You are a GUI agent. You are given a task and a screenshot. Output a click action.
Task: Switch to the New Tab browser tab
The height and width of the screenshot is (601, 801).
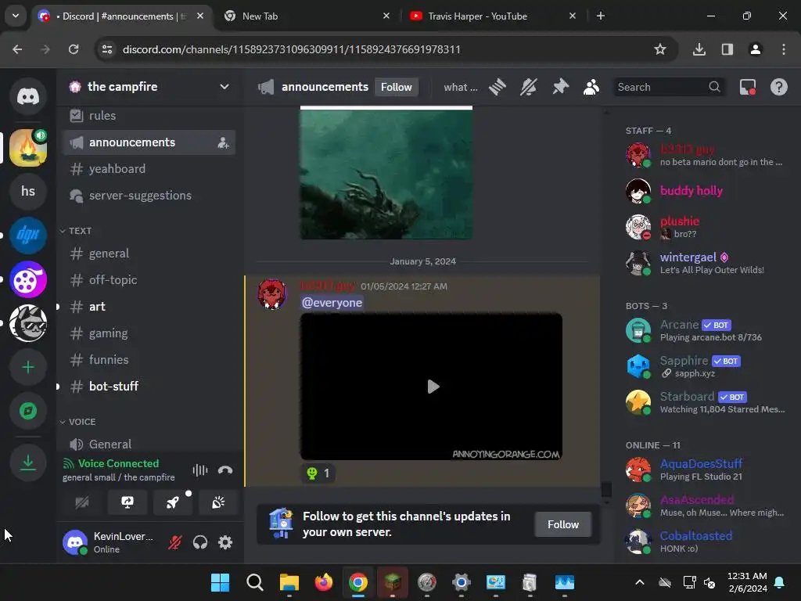coord(307,16)
